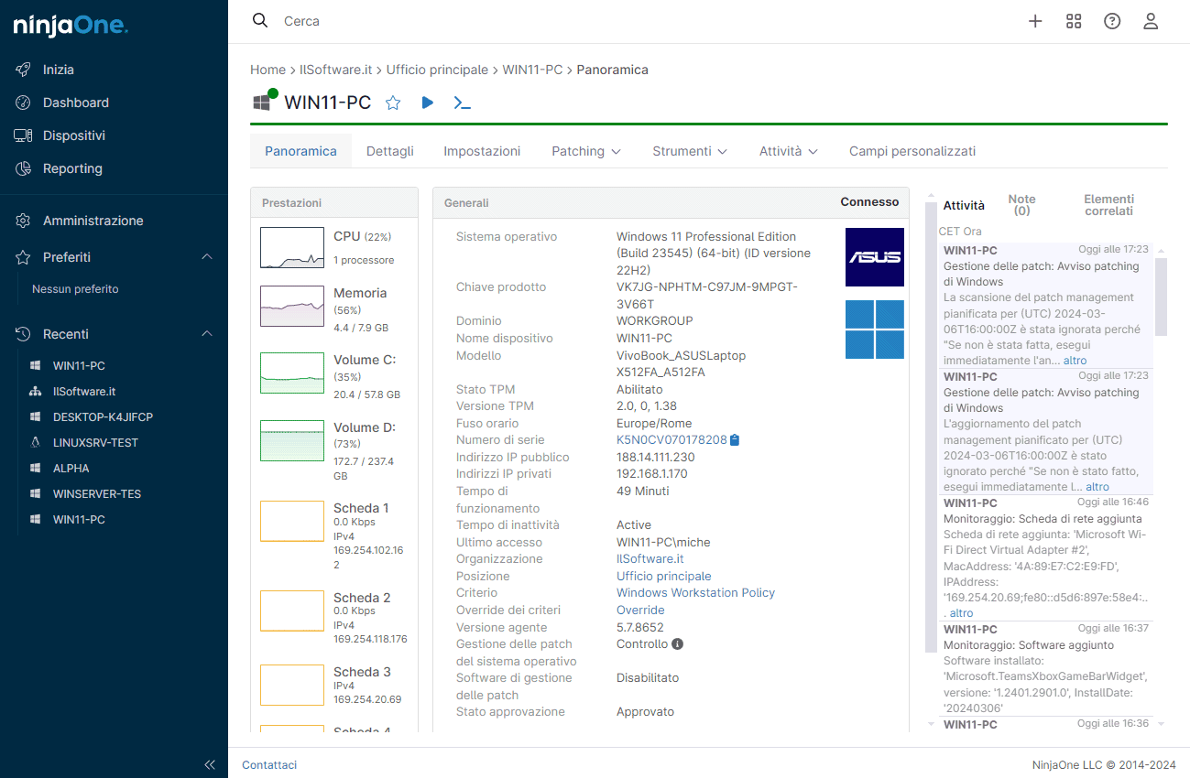This screenshot has height=778, width=1190.
Task: Click the info icon next to Controllo
Action: (x=678, y=644)
